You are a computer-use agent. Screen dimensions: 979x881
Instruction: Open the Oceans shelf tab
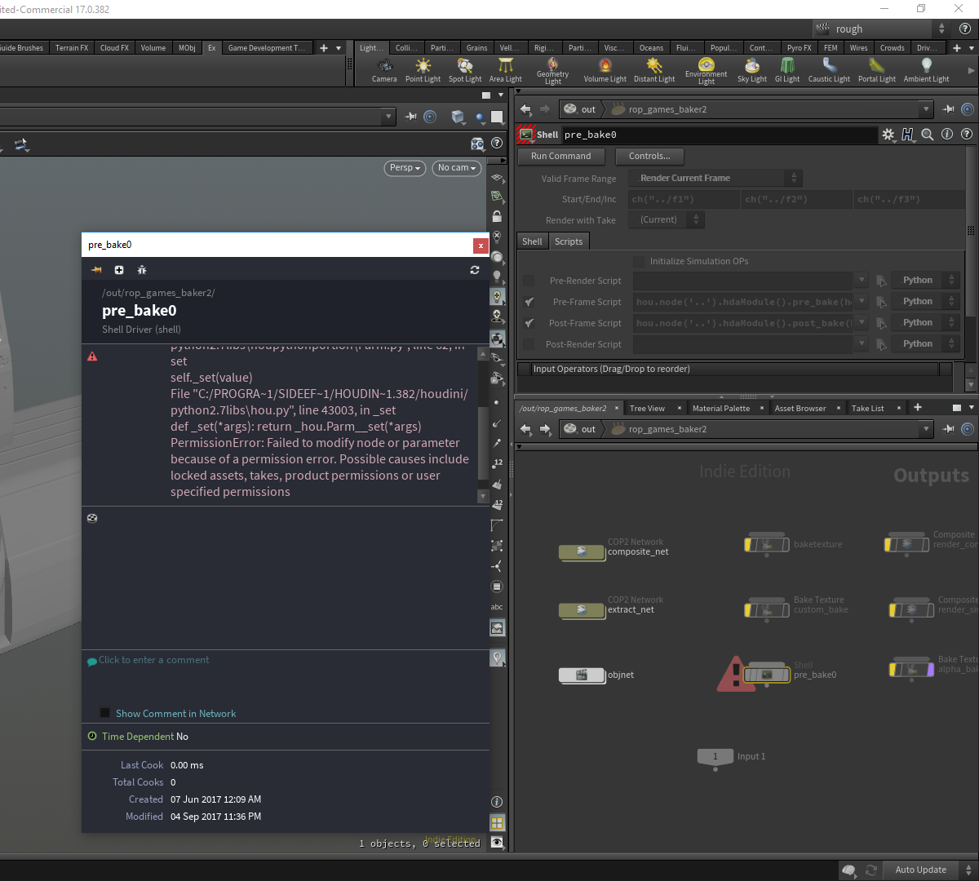tap(651, 48)
